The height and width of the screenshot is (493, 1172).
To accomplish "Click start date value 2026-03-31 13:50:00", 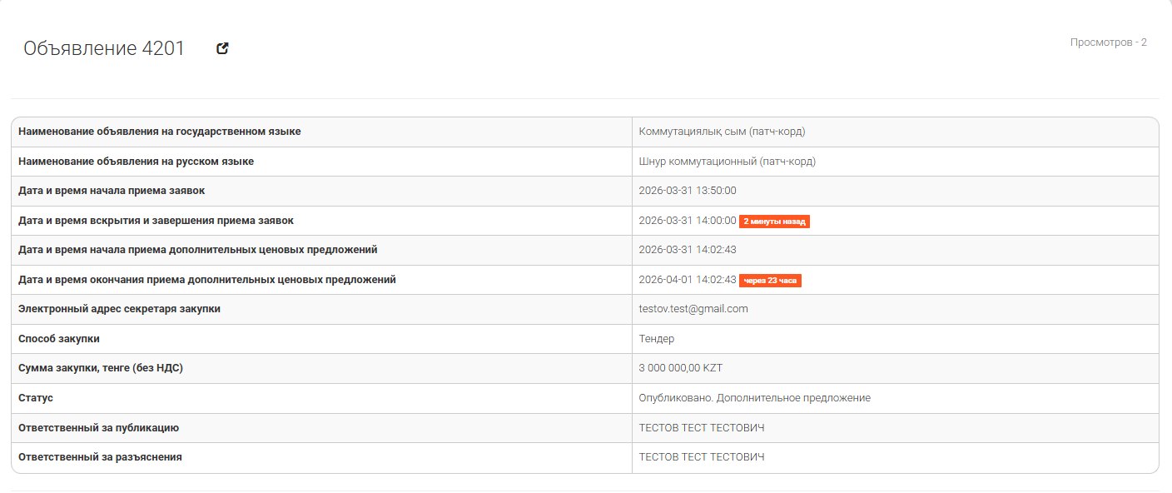I will (x=687, y=191).
